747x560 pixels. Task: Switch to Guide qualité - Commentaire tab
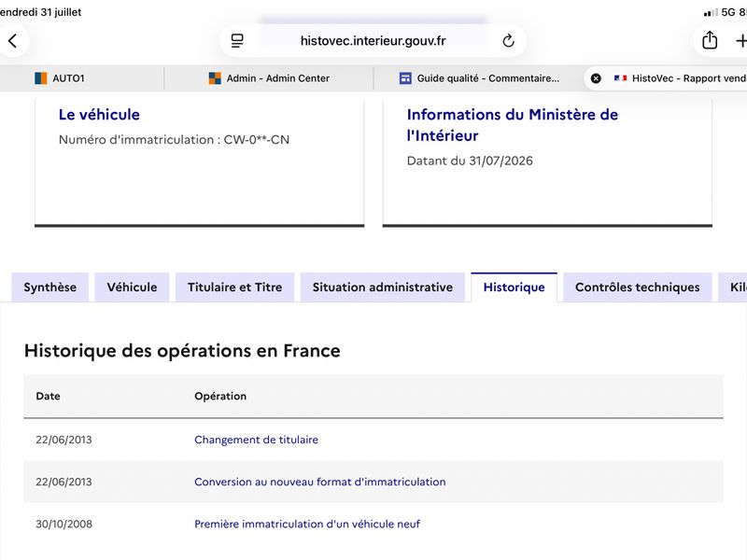pos(479,78)
